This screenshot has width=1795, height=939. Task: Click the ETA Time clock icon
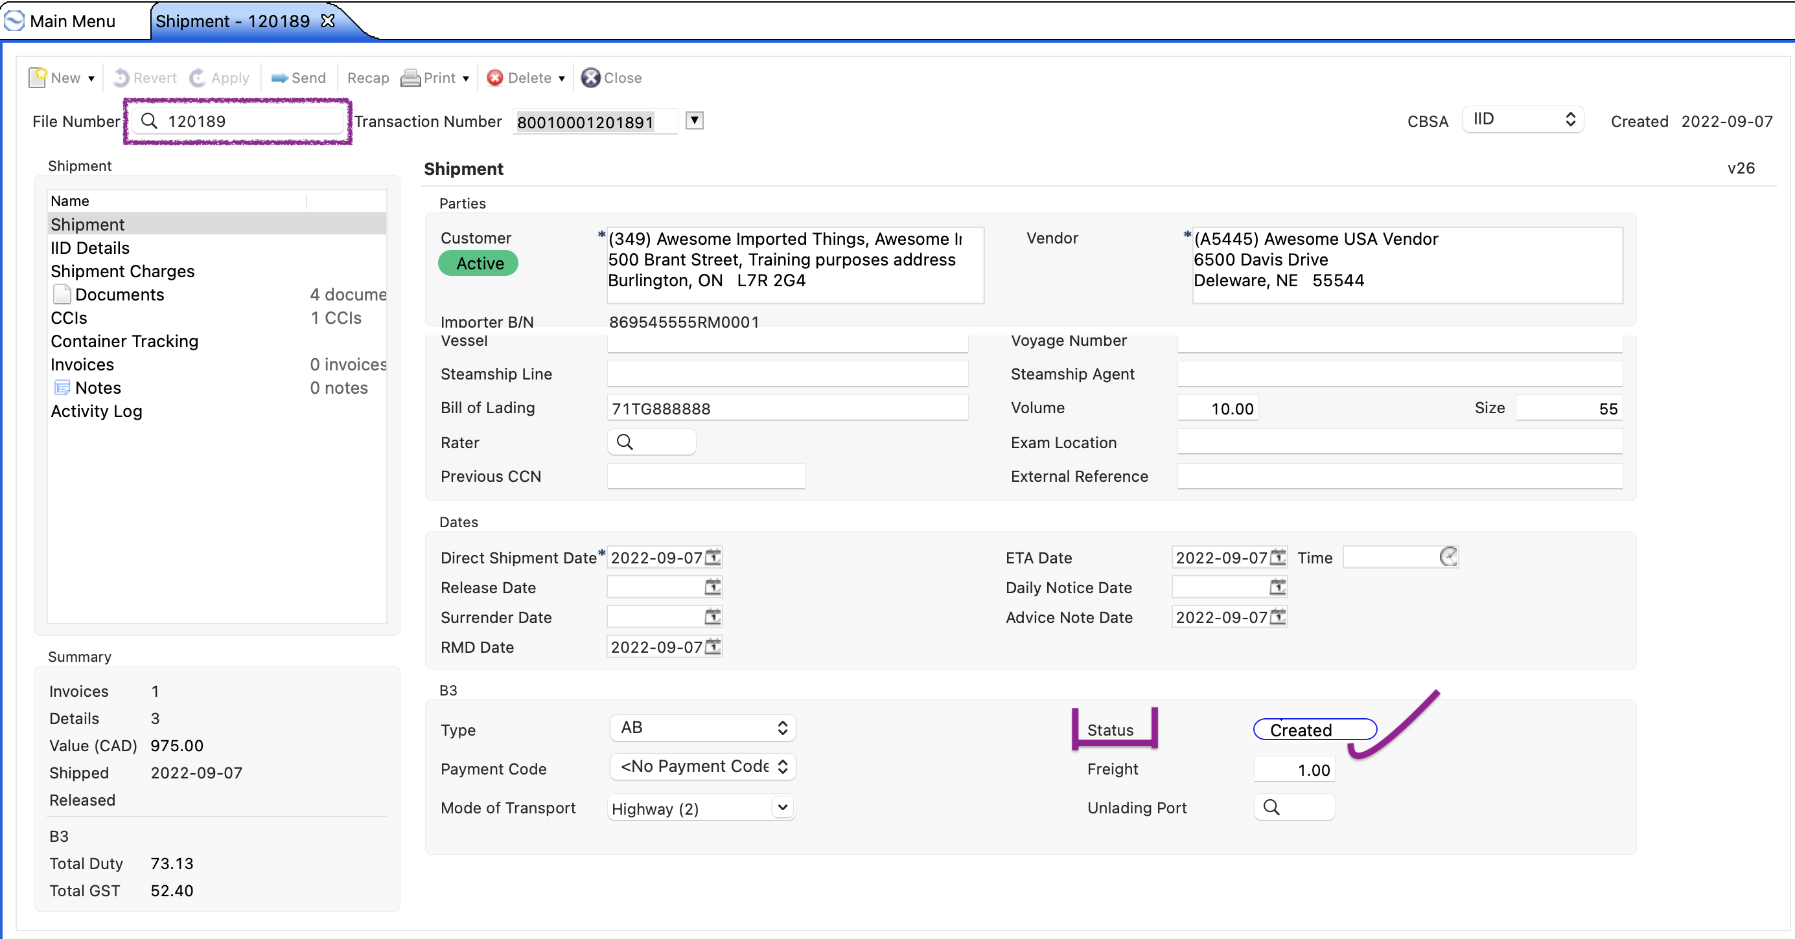(x=1448, y=556)
